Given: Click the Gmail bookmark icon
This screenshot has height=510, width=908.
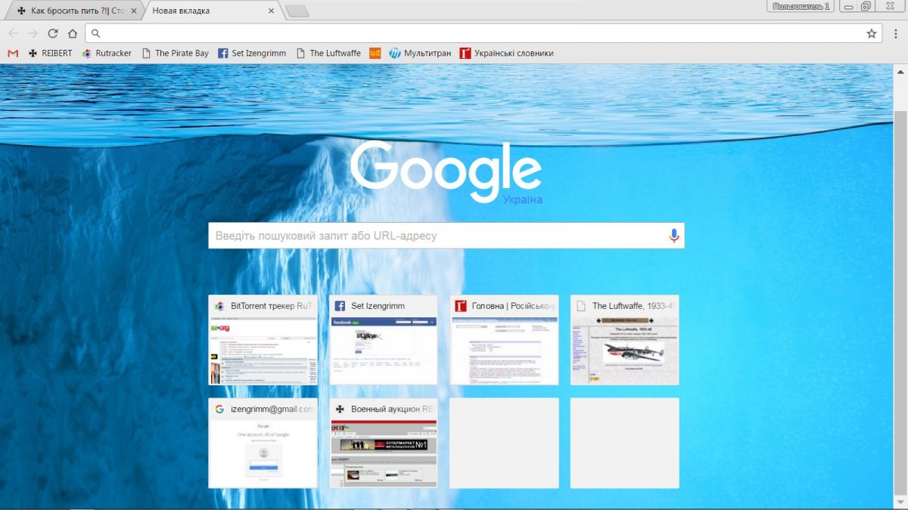Looking at the screenshot, I should pos(12,54).
